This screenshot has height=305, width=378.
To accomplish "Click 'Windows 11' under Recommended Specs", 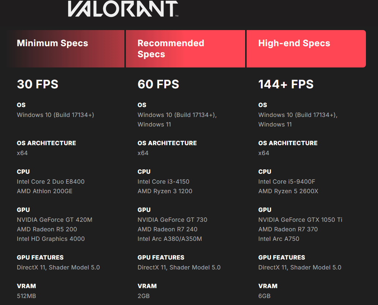I will click(x=154, y=125).
